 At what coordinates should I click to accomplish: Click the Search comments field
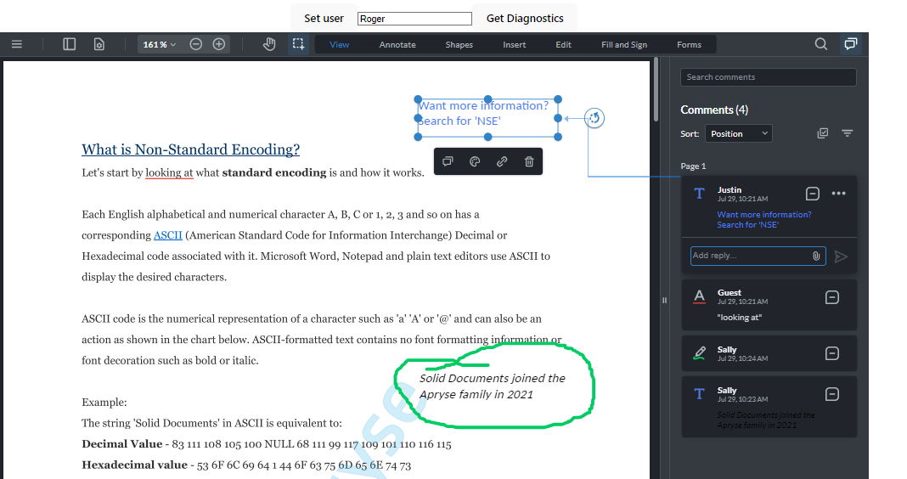[x=769, y=77]
